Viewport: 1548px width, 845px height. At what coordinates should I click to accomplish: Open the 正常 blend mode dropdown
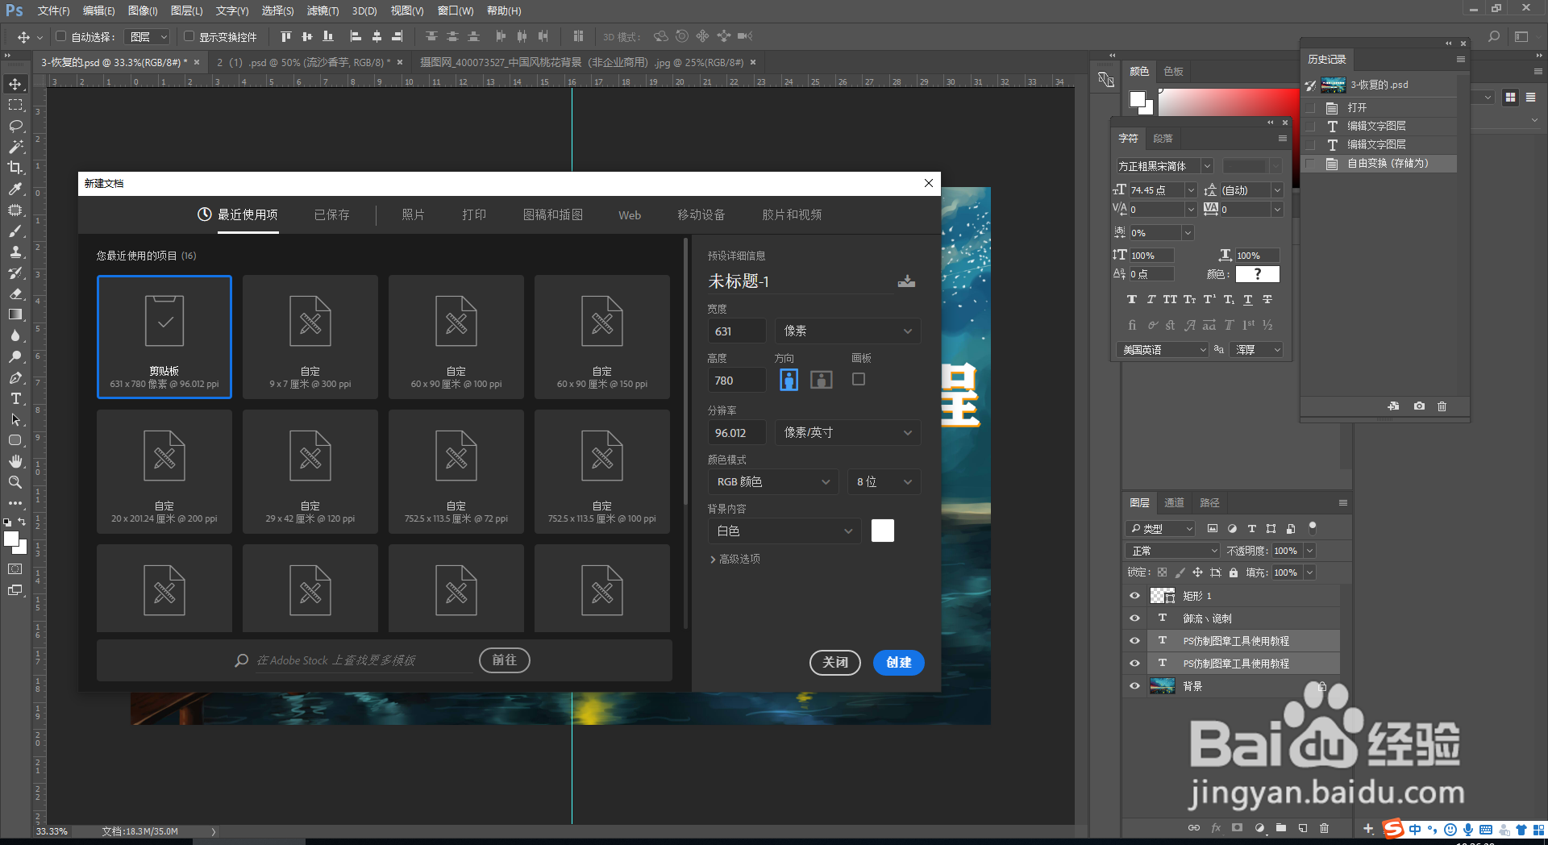(1172, 551)
